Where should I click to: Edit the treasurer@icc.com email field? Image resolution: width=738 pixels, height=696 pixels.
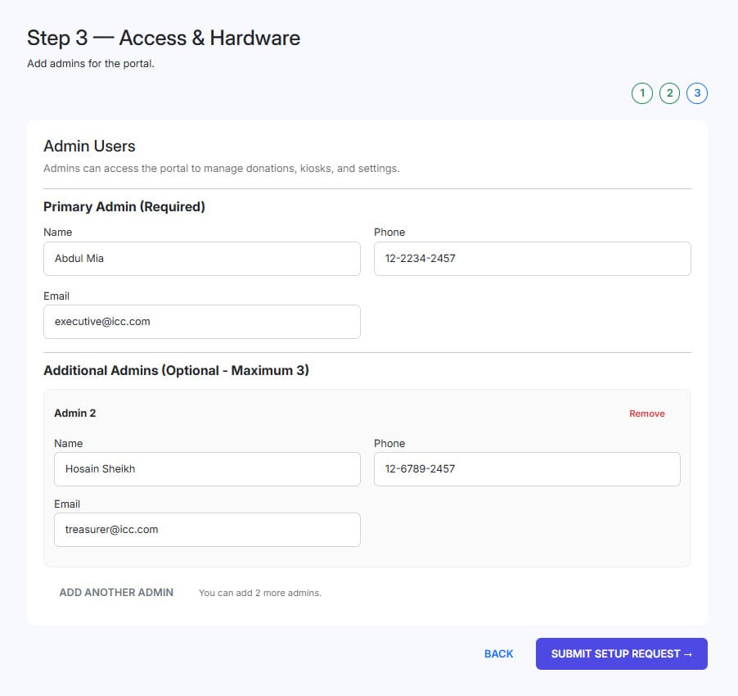207,530
